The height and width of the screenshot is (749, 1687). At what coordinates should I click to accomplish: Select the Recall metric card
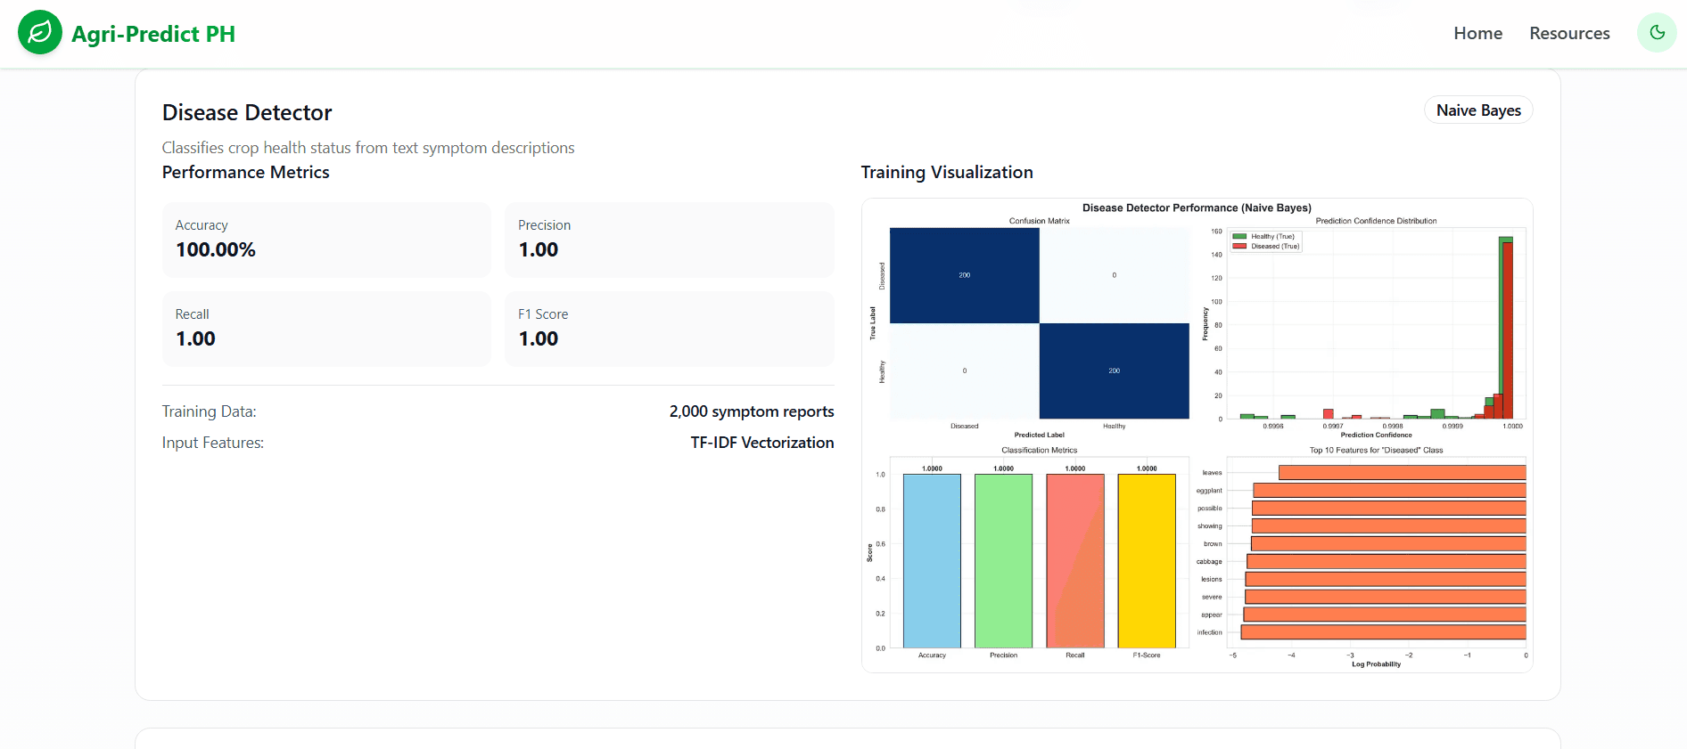point(326,330)
